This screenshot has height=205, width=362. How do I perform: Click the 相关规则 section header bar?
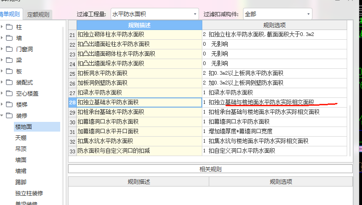tap(210, 169)
